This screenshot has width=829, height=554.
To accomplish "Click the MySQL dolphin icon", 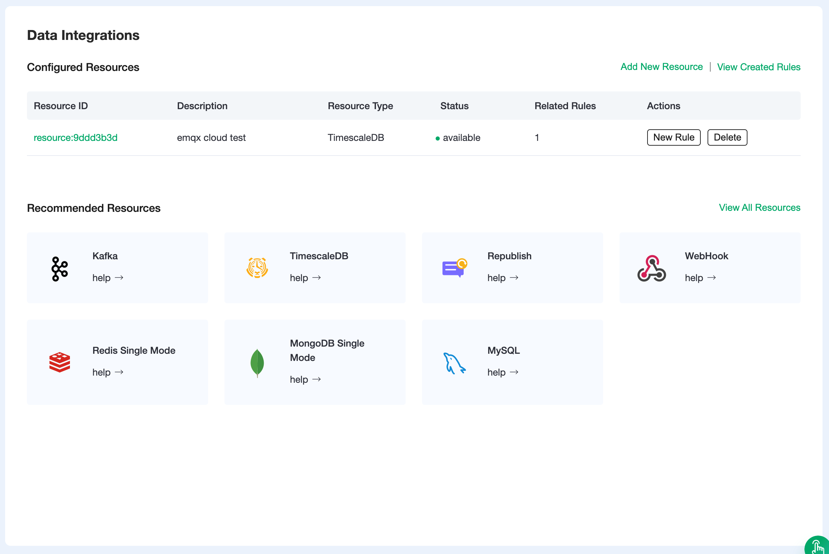I will point(454,363).
